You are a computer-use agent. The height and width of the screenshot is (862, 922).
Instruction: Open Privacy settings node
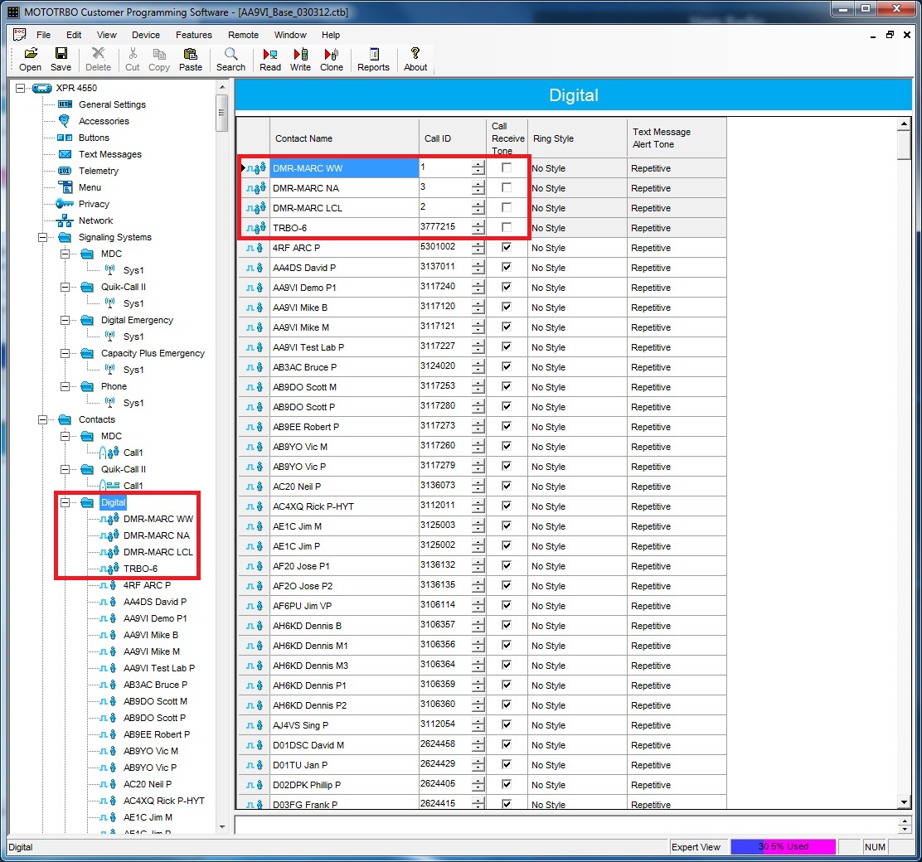point(94,204)
